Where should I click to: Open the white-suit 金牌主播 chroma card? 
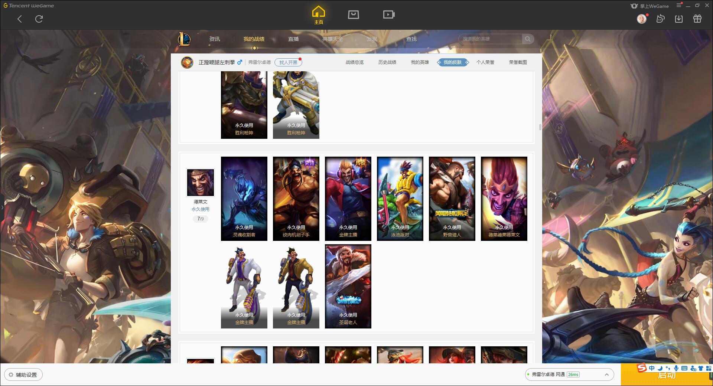[x=244, y=286]
